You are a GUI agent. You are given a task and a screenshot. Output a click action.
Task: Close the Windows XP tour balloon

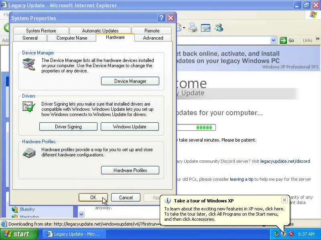pyautogui.click(x=284, y=200)
